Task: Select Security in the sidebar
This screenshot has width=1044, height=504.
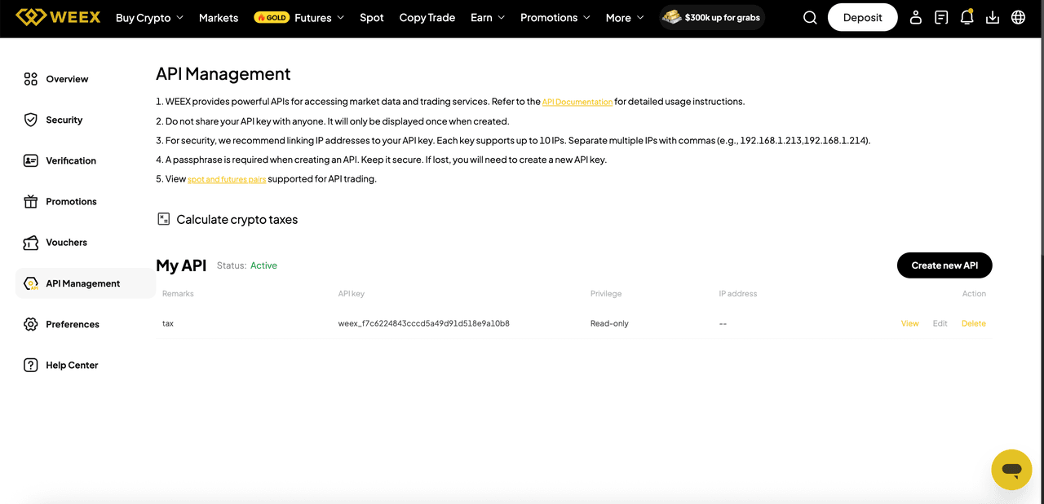Action: click(x=64, y=120)
